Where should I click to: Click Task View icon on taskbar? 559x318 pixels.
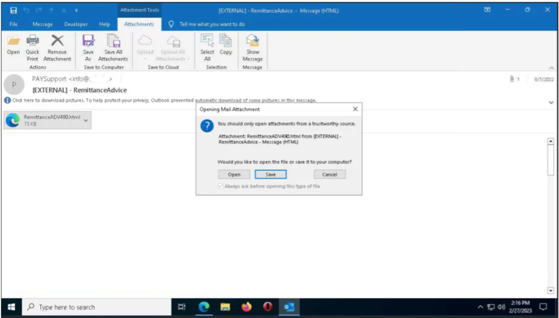[x=182, y=307]
